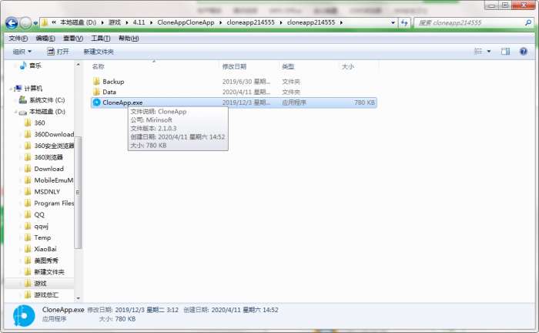539x333 pixels.
Task: Select the QQ folder in tree
Action: [x=39, y=214]
